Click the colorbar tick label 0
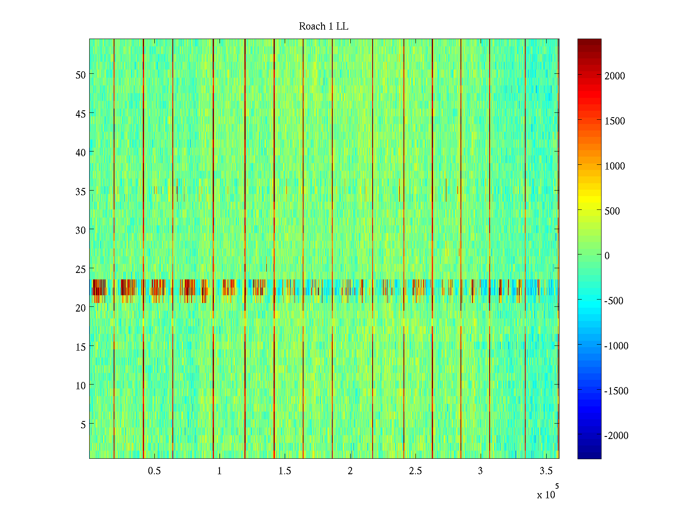The width and height of the screenshot is (686, 515). (x=607, y=256)
